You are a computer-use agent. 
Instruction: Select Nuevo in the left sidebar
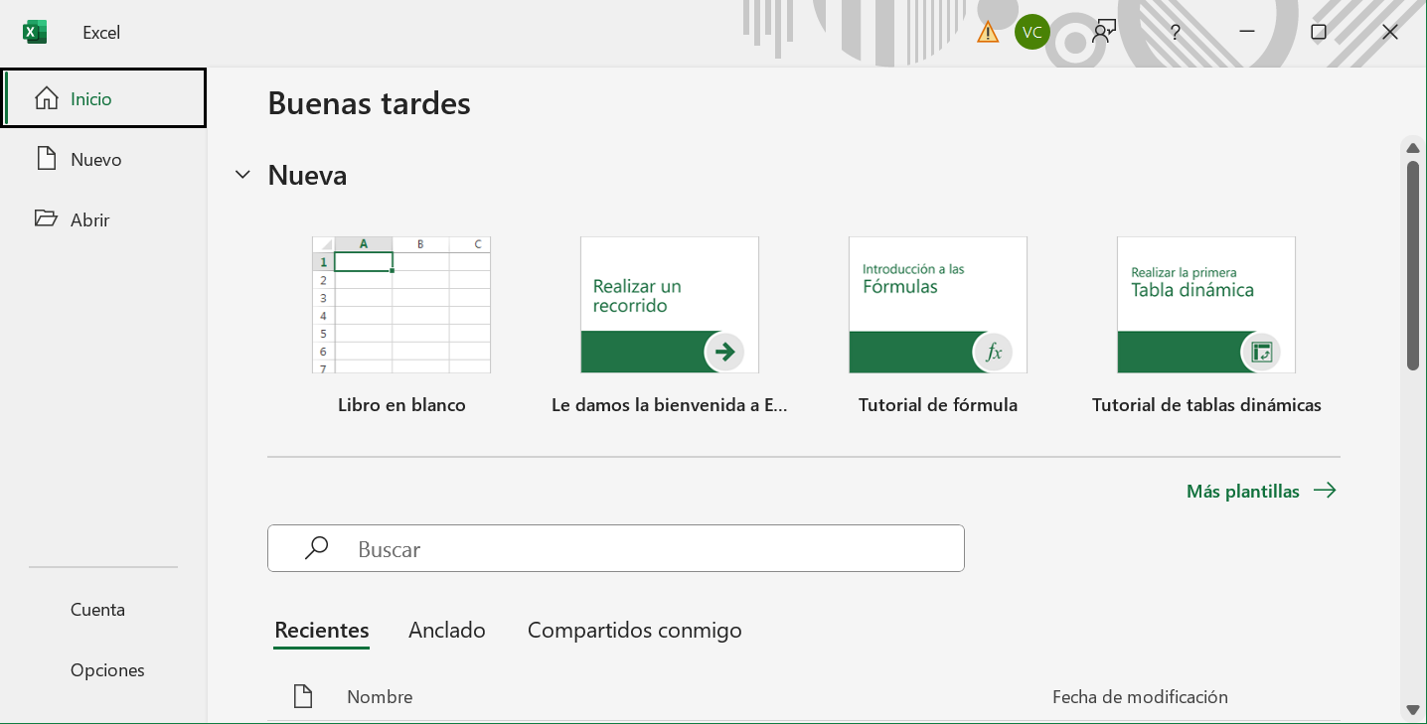click(95, 160)
